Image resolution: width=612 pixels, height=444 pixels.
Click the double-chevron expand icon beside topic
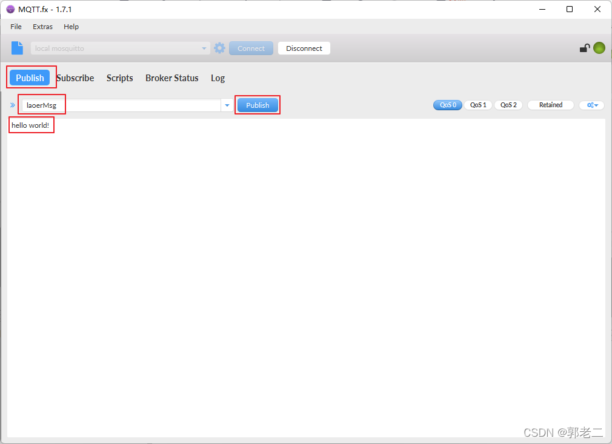13,105
